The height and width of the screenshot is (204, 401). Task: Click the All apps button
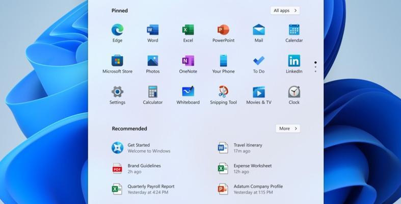click(285, 11)
